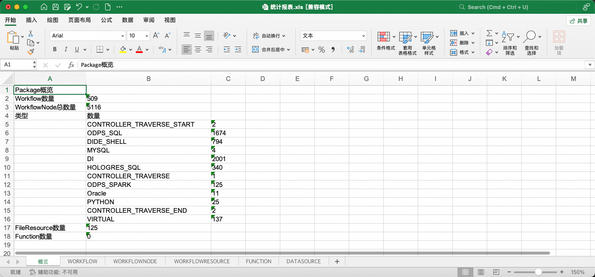Open the font size dropdown
Viewport: 595px width, 277px height.
point(147,36)
